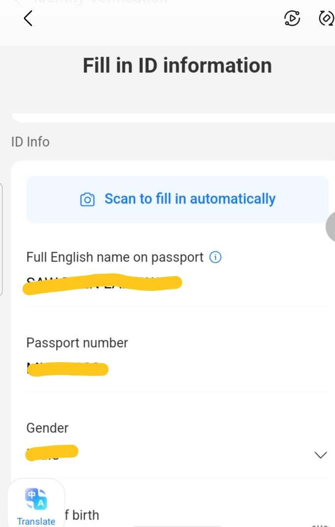Tap the Gender field label
The image size is (335, 527).
tap(48, 428)
